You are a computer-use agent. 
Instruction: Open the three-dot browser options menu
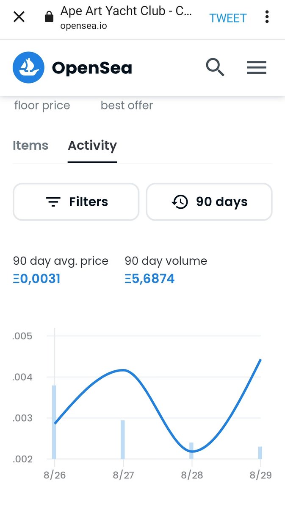pyautogui.click(x=267, y=17)
